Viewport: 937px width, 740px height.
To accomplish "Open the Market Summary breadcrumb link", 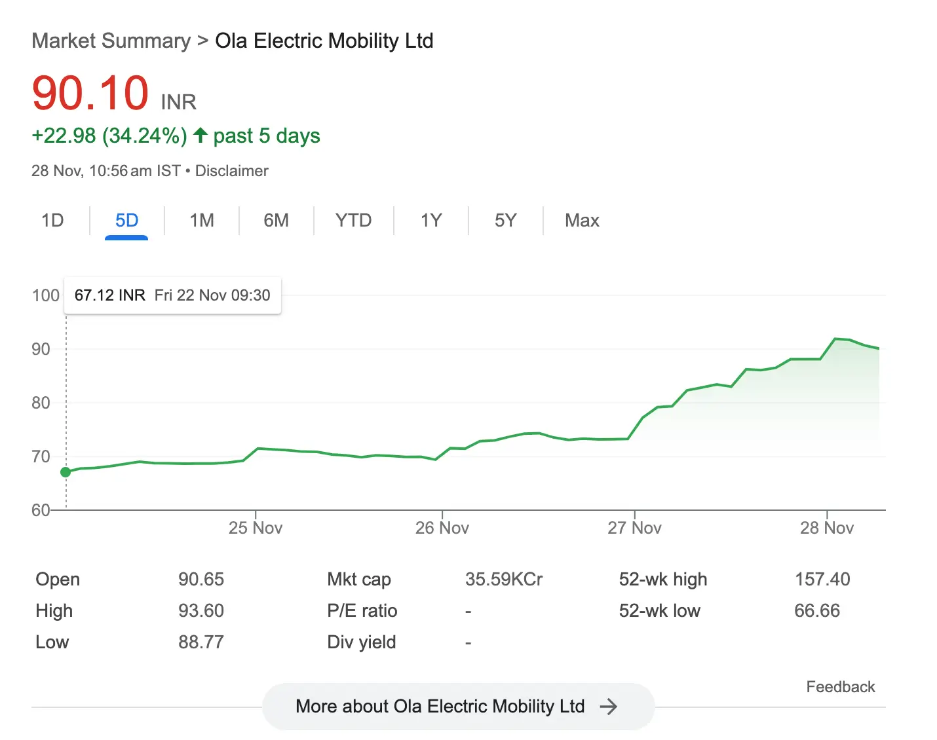I will pyautogui.click(x=111, y=41).
